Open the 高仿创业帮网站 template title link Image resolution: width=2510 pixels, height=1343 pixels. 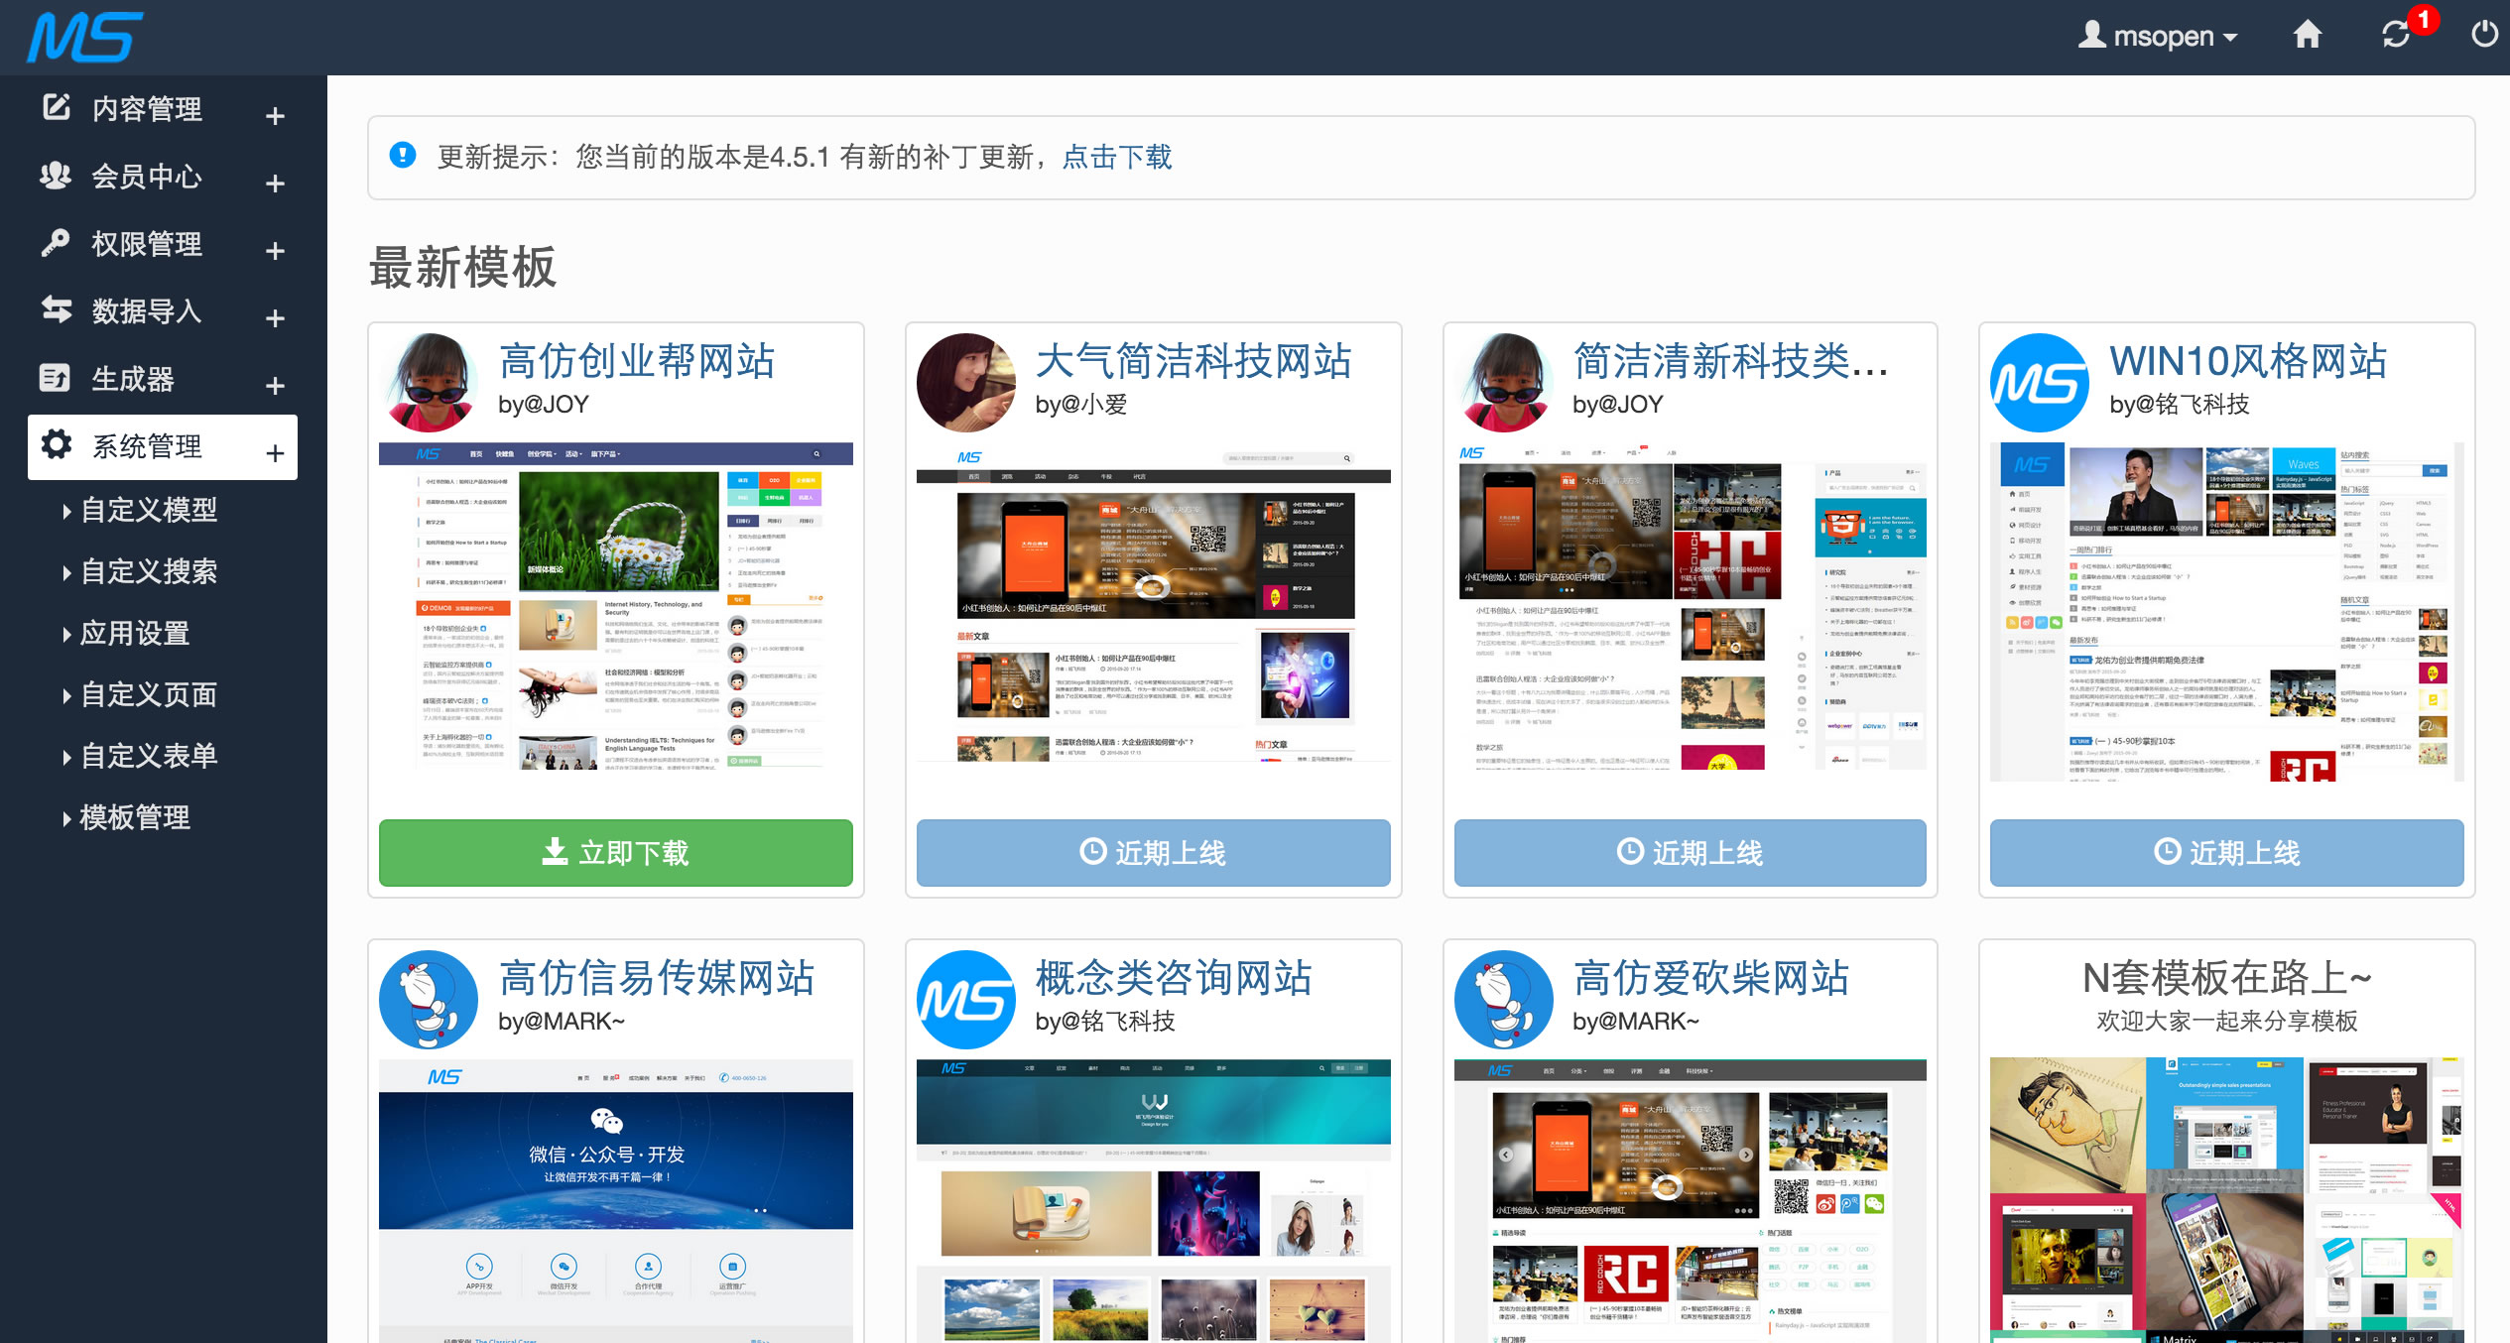pyautogui.click(x=636, y=361)
